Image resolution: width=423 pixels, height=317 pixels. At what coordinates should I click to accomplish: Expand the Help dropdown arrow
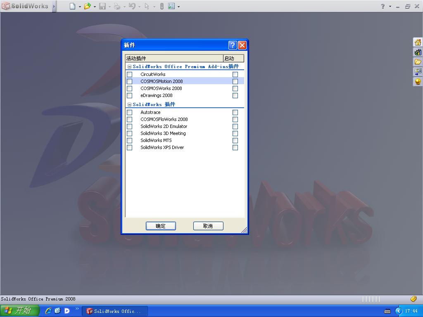click(390, 7)
